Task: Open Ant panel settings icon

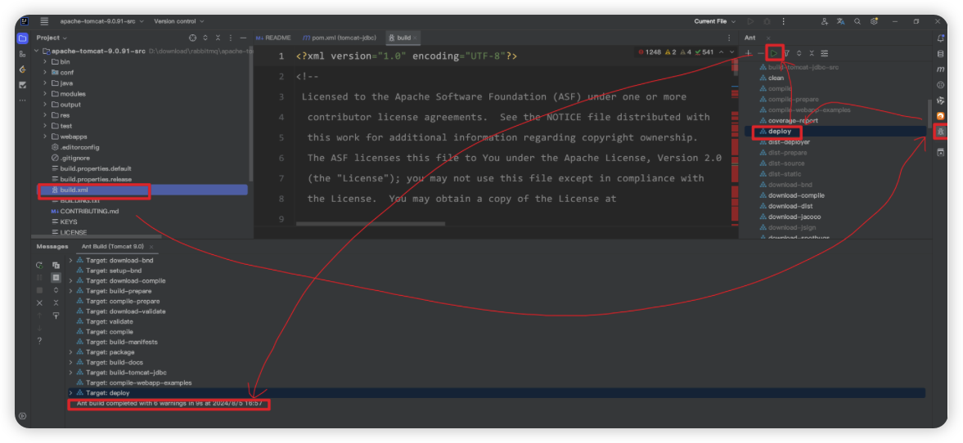Action: point(824,53)
